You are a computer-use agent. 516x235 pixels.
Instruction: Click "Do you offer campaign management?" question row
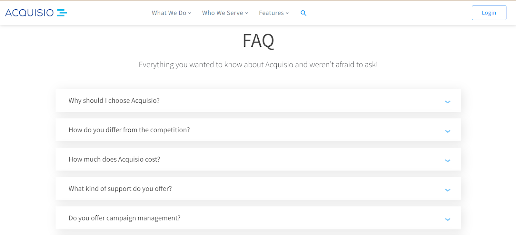pyautogui.click(x=124, y=218)
